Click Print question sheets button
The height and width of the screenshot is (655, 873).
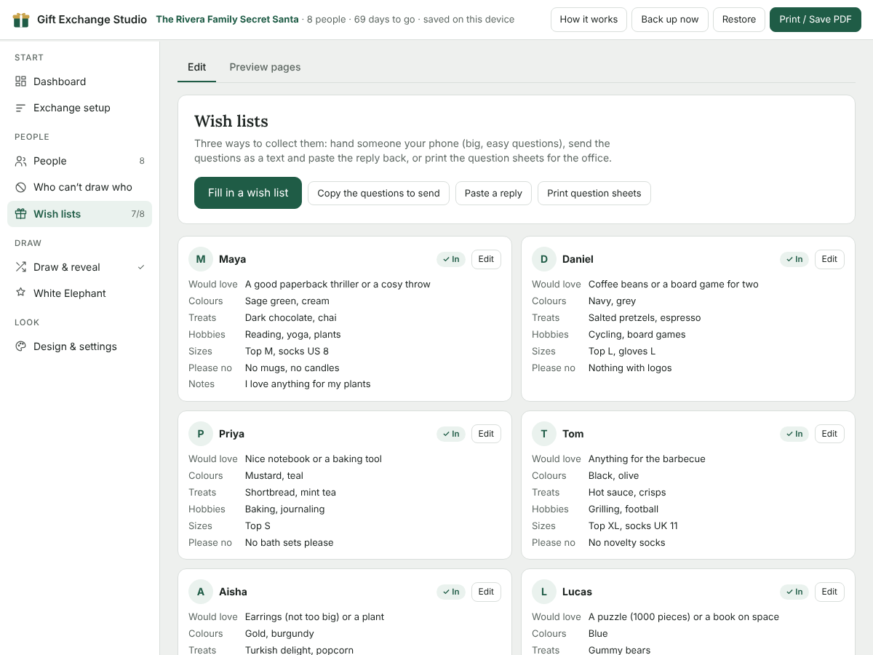(x=594, y=193)
